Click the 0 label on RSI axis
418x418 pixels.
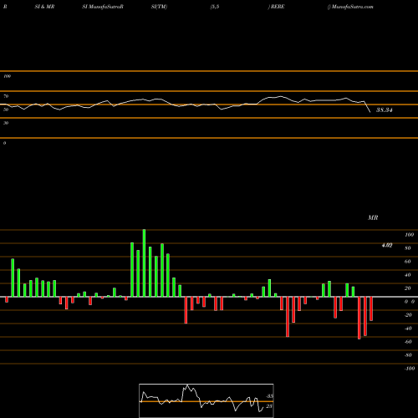tap(4, 143)
